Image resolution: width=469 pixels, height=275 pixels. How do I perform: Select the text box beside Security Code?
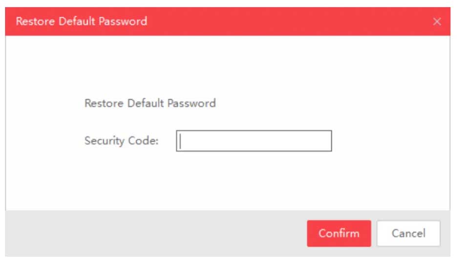(254, 141)
